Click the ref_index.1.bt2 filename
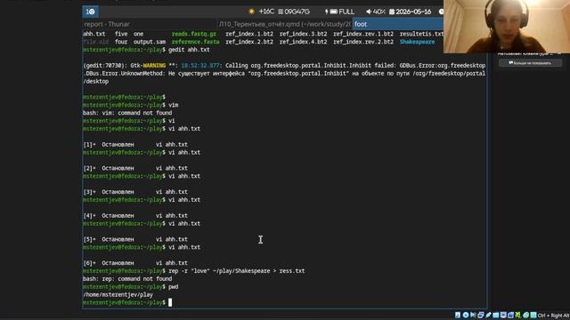Image resolution: width=570 pixels, height=320 pixels. [x=249, y=34]
